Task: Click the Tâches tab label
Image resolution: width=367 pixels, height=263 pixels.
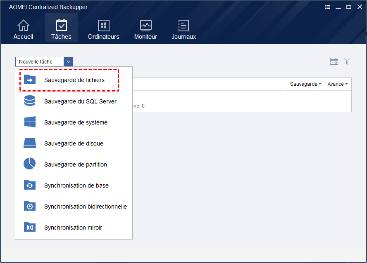Action: click(x=61, y=37)
